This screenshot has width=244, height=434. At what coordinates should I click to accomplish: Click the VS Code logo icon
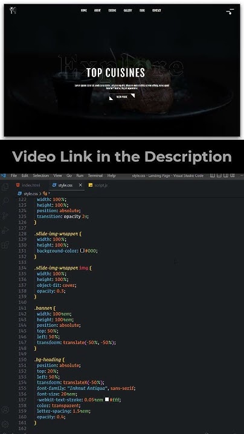click(4, 175)
